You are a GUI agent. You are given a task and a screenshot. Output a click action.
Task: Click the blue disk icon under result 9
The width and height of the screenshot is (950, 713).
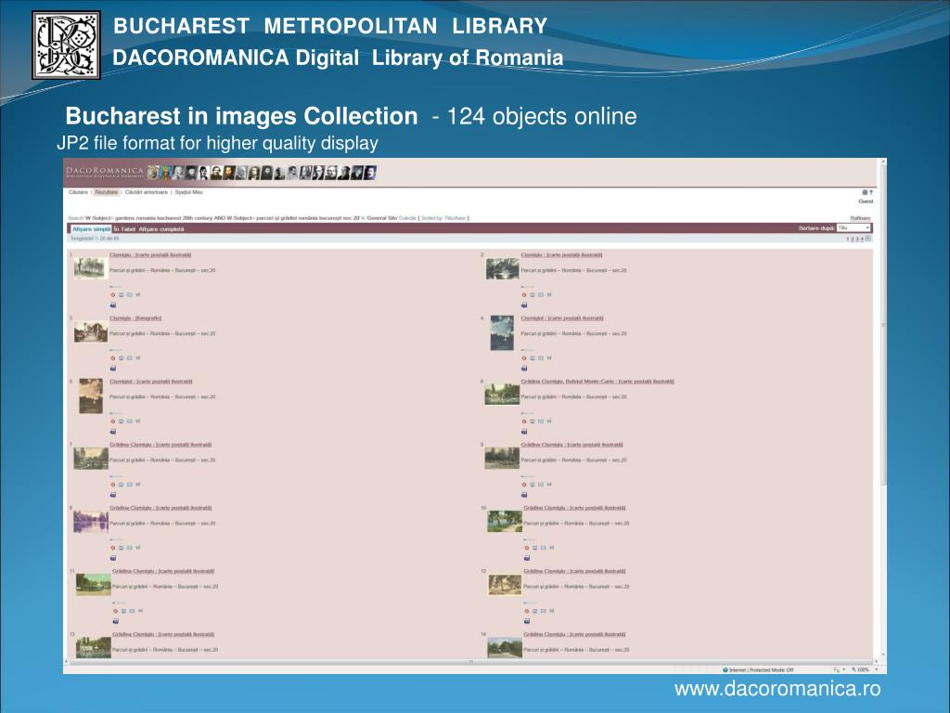tap(112, 558)
